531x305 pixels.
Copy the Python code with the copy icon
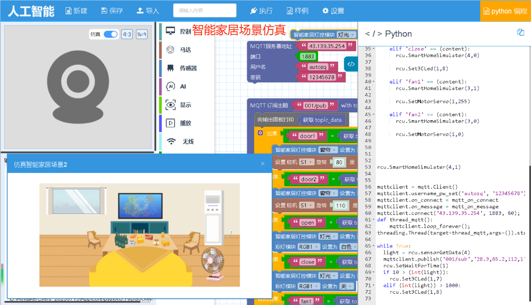coord(521,33)
